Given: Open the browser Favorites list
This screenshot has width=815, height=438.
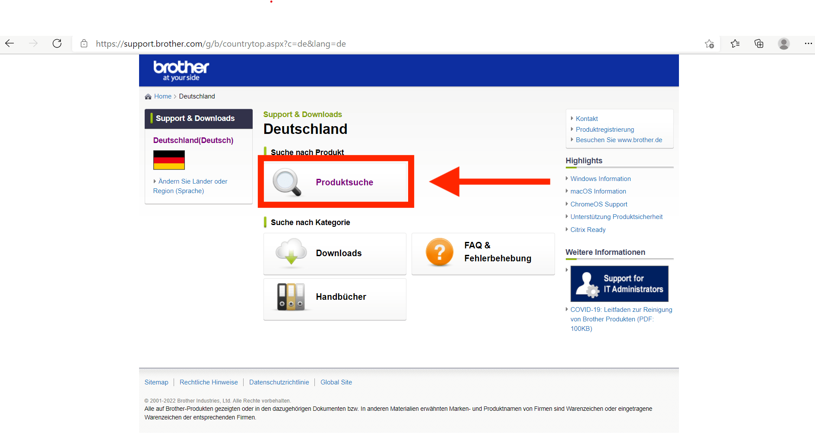Looking at the screenshot, I should click(735, 43).
